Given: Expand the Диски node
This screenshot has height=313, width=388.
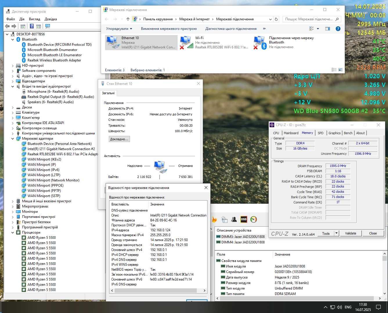Looking at the screenshot, I should (12, 107).
